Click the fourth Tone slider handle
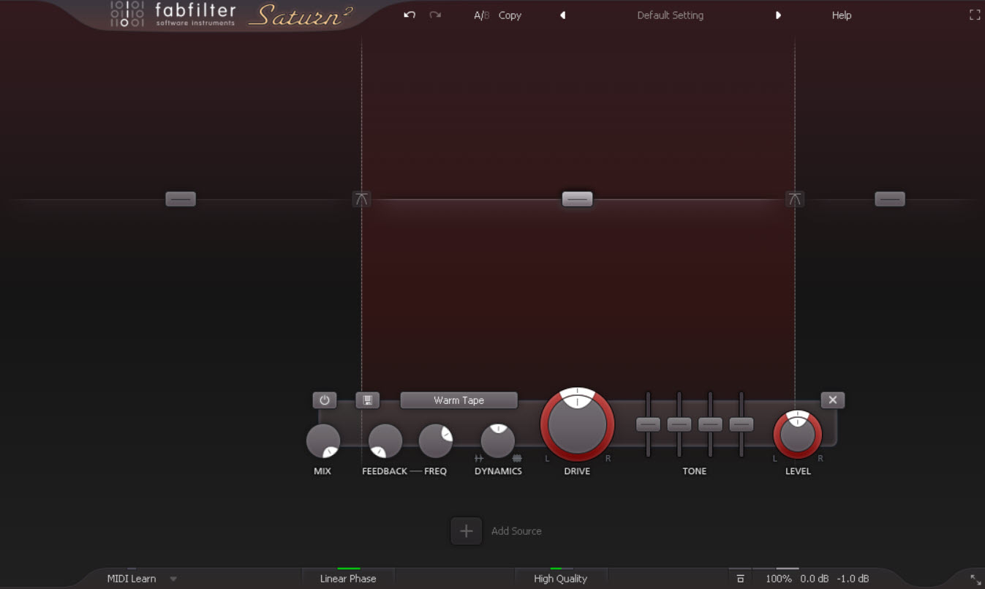The height and width of the screenshot is (589, 985). pos(741,424)
